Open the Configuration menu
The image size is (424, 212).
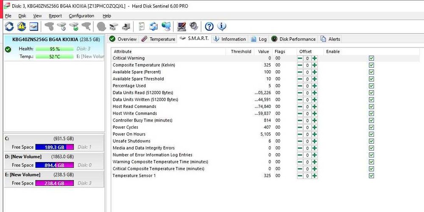(81, 16)
